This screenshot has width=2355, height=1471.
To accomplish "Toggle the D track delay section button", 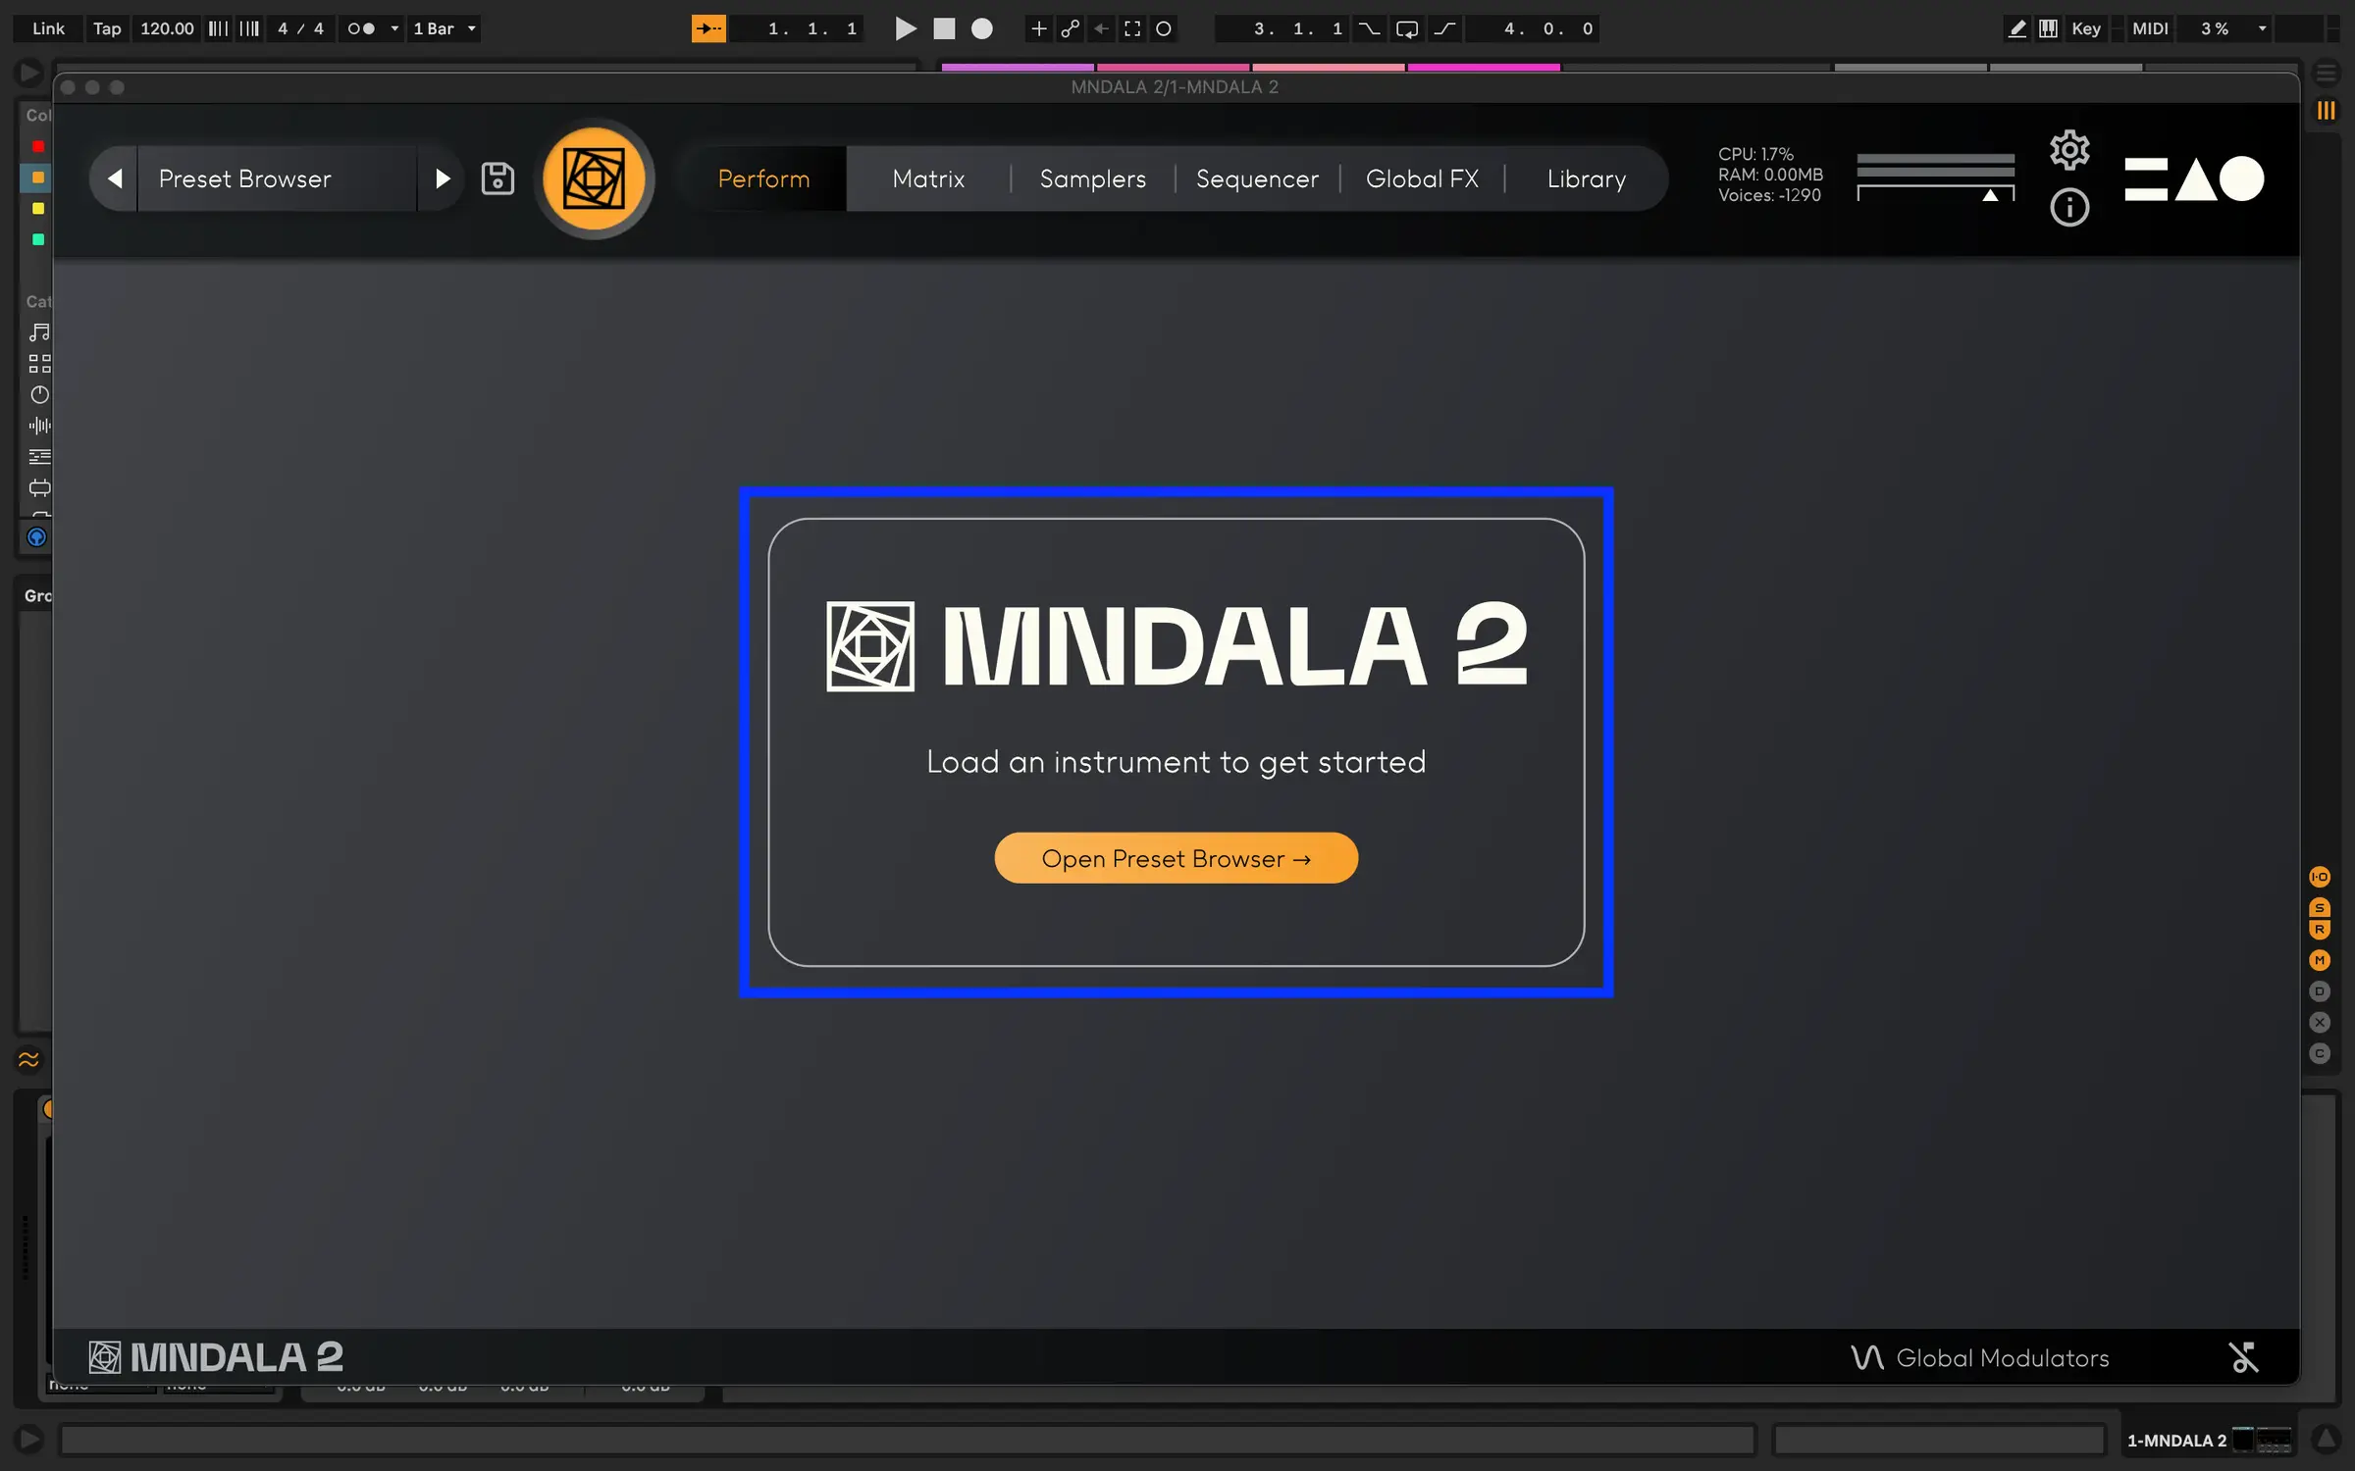I will tap(2320, 991).
